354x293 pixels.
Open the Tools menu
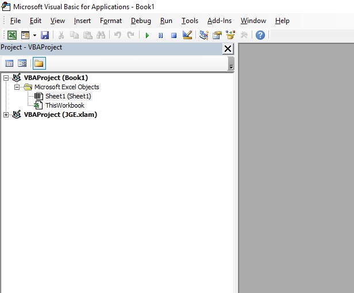pos(190,21)
